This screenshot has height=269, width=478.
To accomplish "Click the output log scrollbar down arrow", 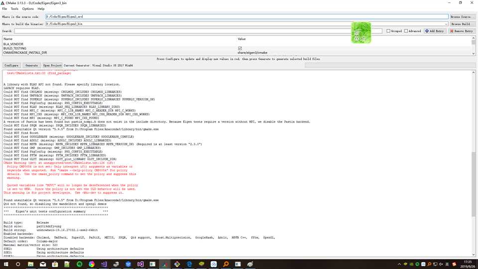I will pos(474,255).
